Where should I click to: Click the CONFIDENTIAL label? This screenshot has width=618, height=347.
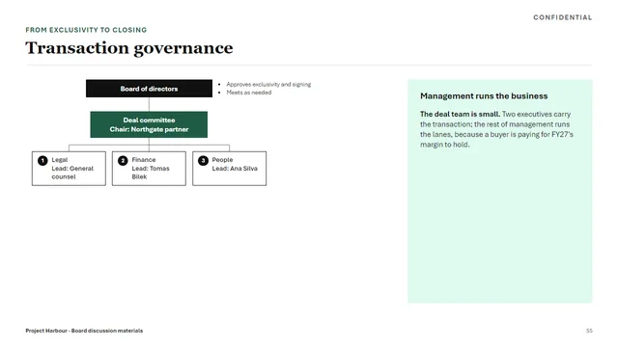point(562,17)
